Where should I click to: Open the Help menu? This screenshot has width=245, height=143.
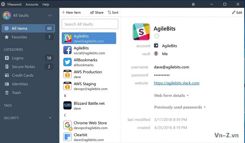[x=45, y=4]
